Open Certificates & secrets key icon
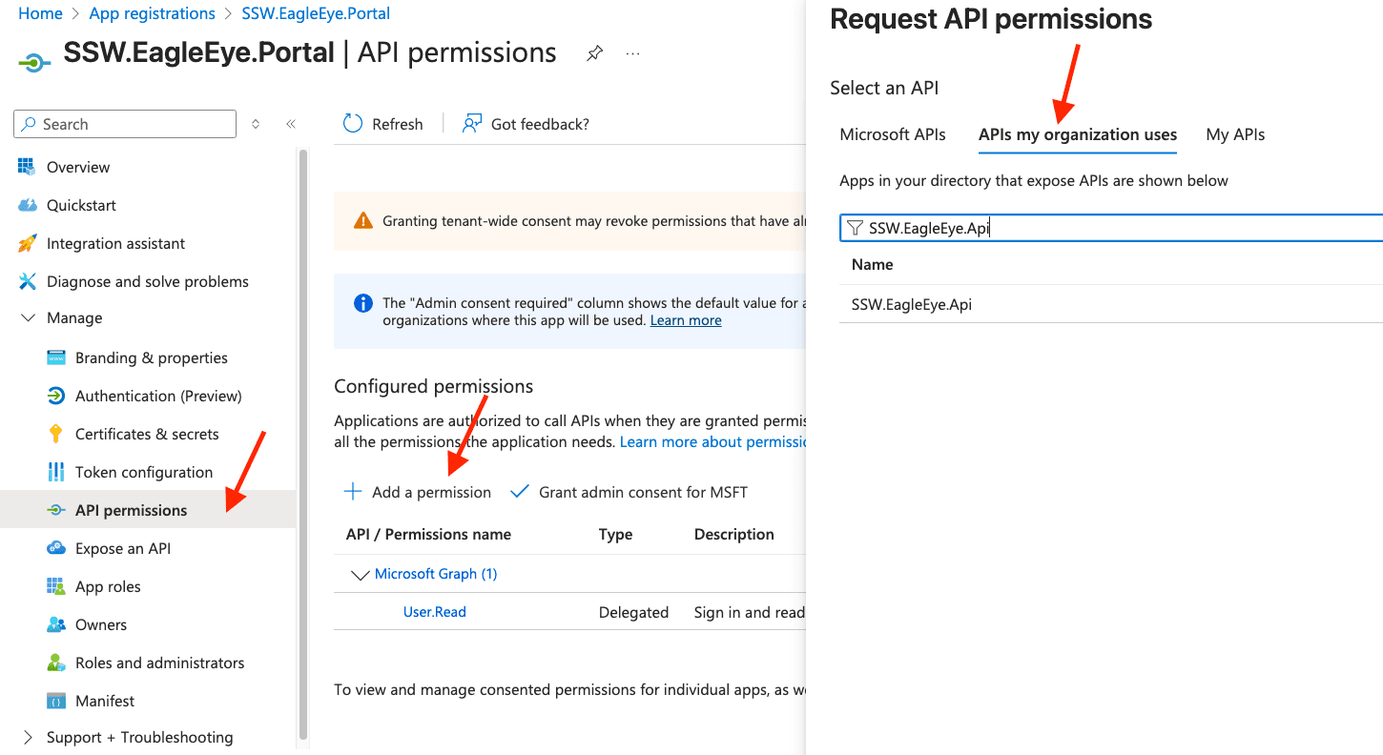 click(x=57, y=434)
